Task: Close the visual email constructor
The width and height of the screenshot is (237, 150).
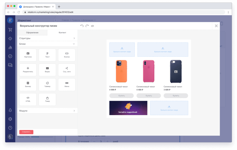Action: pos(216,26)
